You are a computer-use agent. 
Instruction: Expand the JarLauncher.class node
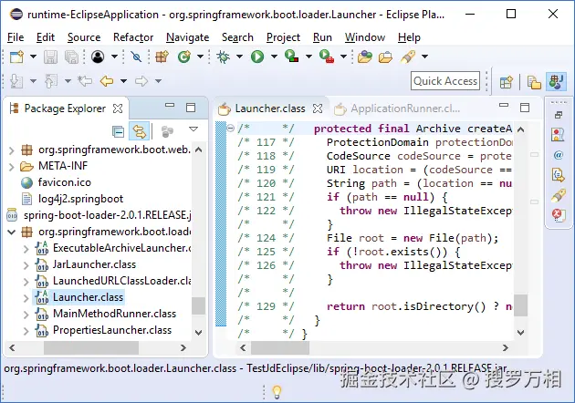pos(26,265)
